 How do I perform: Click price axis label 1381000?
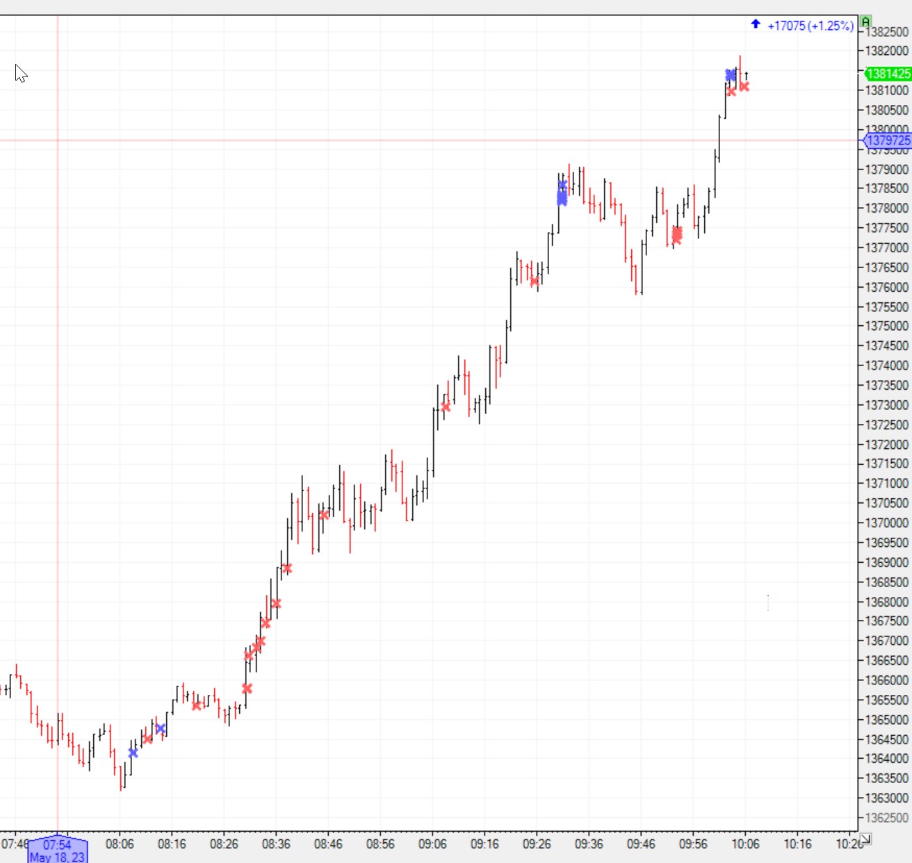887,90
